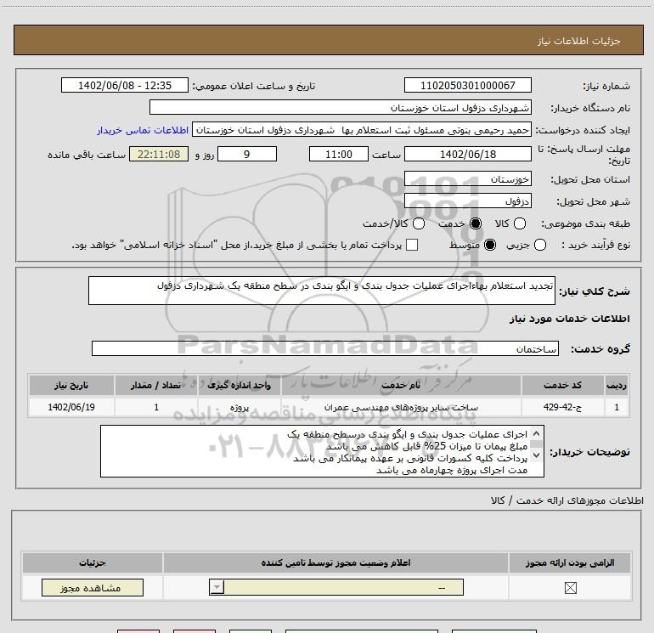The image size is (654, 633).
Task: Select the کالا radio button
Action: pyautogui.click(x=520, y=223)
